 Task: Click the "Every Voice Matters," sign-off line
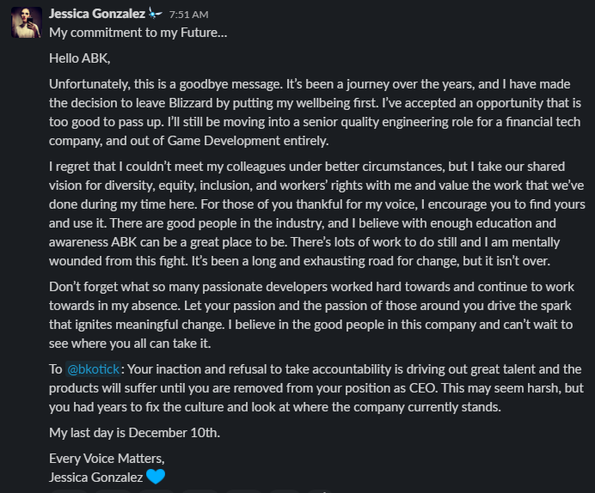point(106,459)
